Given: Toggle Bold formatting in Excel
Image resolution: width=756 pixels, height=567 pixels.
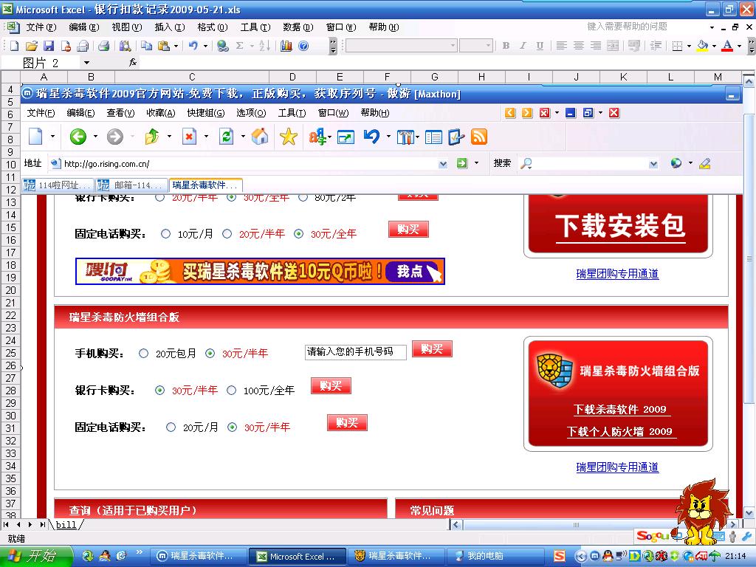Looking at the screenshot, I should click(506, 46).
